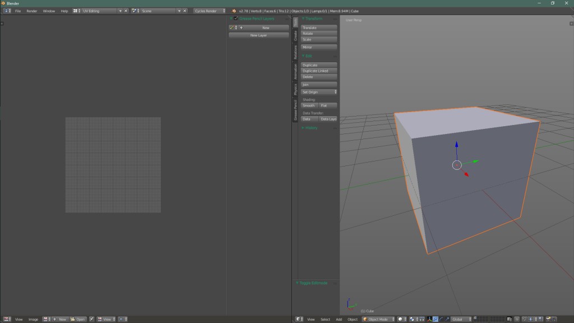Enable the scale manipulator icon
Screen dimensions: 574x323
tap(448, 319)
